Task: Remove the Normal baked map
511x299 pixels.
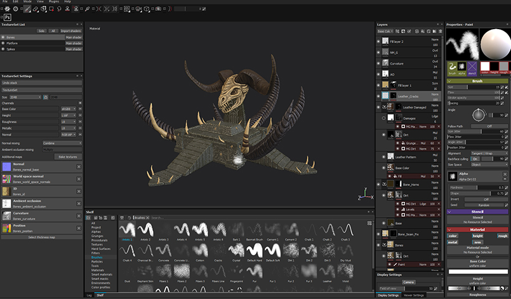Action: click(x=79, y=166)
